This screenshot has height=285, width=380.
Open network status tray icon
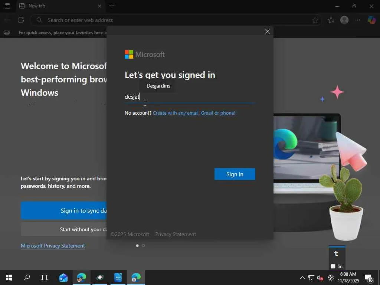pyautogui.click(x=311, y=278)
